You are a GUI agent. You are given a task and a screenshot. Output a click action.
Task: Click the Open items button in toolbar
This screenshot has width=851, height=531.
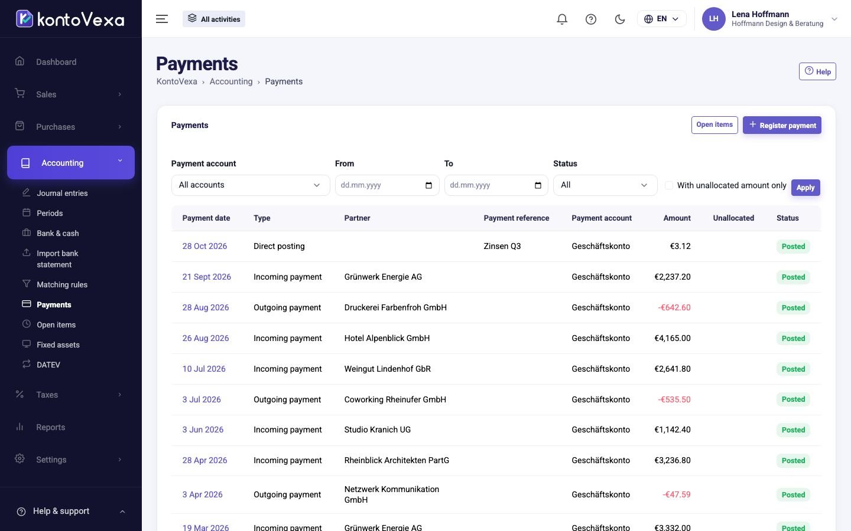[714, 124]
